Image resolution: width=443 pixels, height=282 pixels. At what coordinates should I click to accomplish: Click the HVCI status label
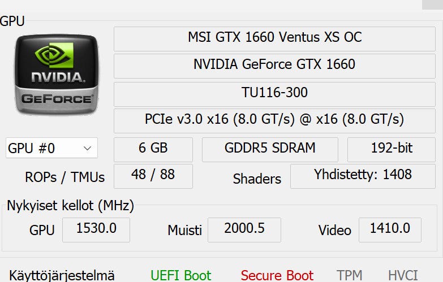[403, 275]
